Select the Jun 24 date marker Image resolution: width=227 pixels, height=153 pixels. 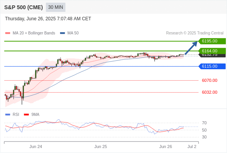click(x=36, y=146)
